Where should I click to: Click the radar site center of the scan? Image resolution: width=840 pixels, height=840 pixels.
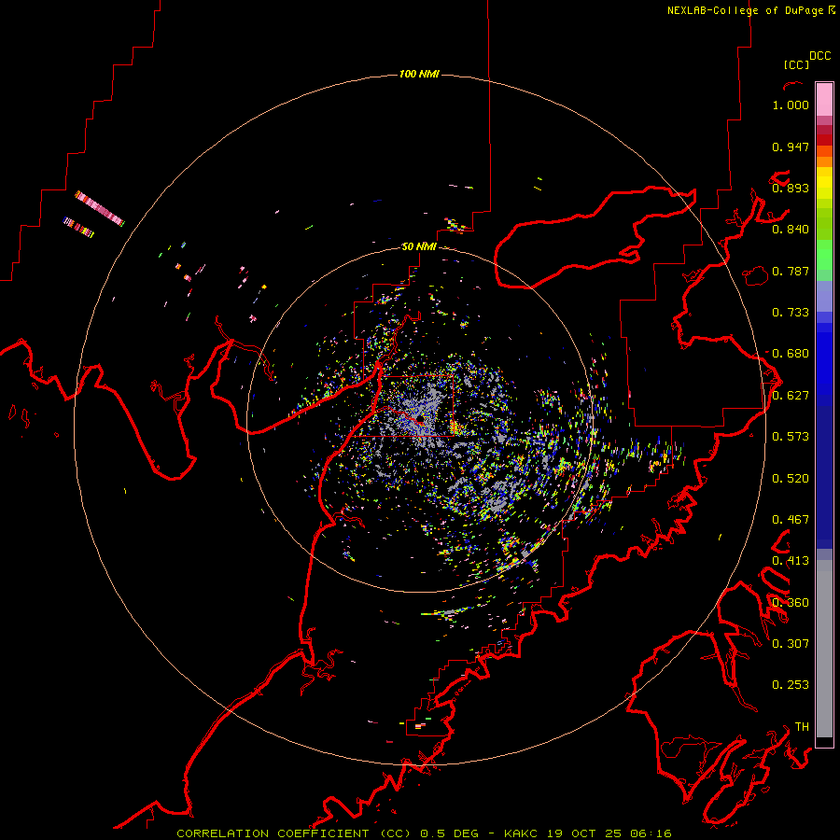420,419
